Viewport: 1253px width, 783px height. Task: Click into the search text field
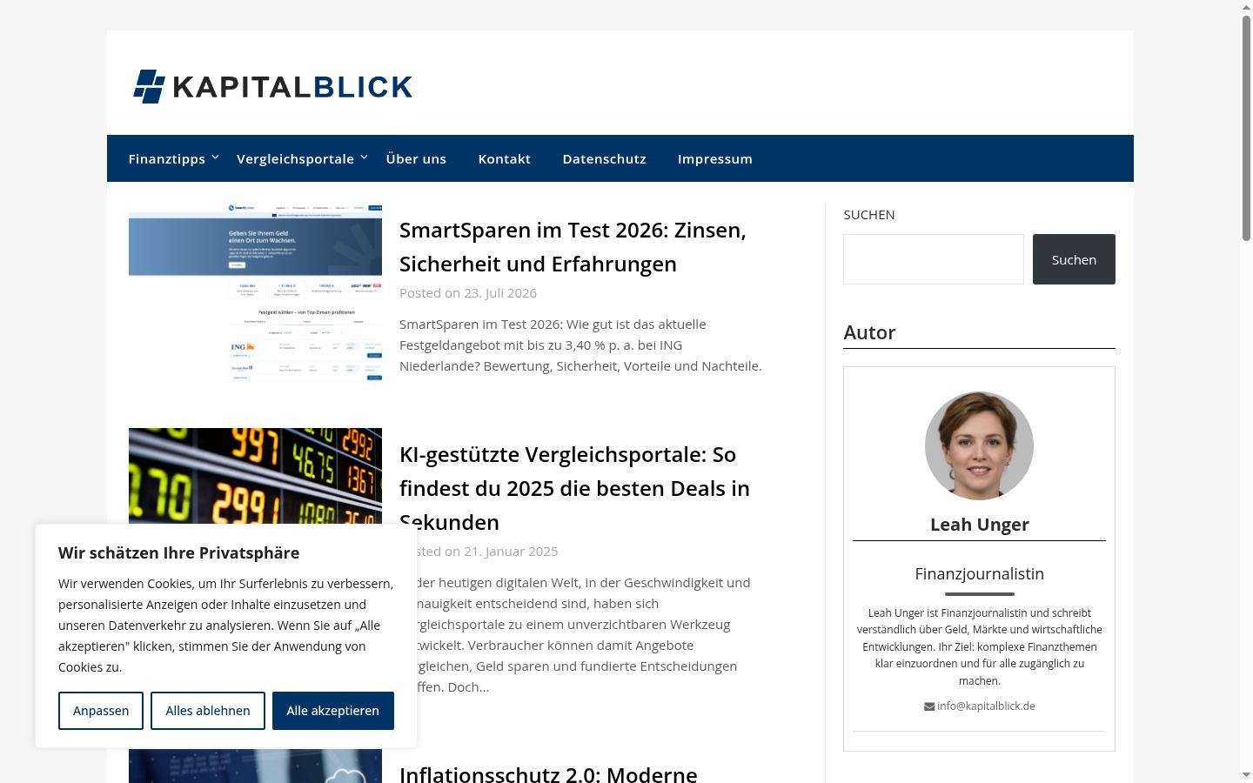pos(934,259)
